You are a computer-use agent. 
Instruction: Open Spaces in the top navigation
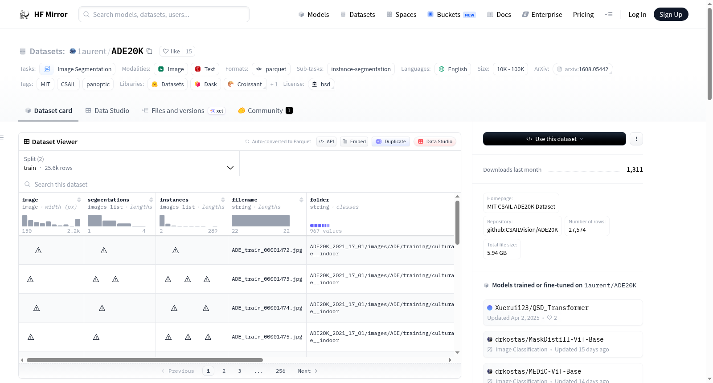click(402, 15)
